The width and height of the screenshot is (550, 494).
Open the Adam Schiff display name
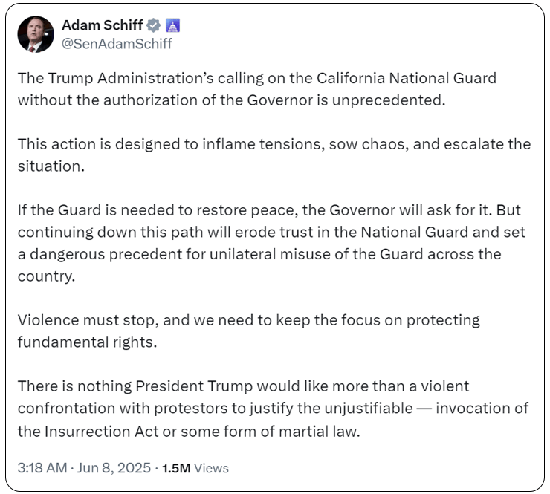[x=102, y=25]
